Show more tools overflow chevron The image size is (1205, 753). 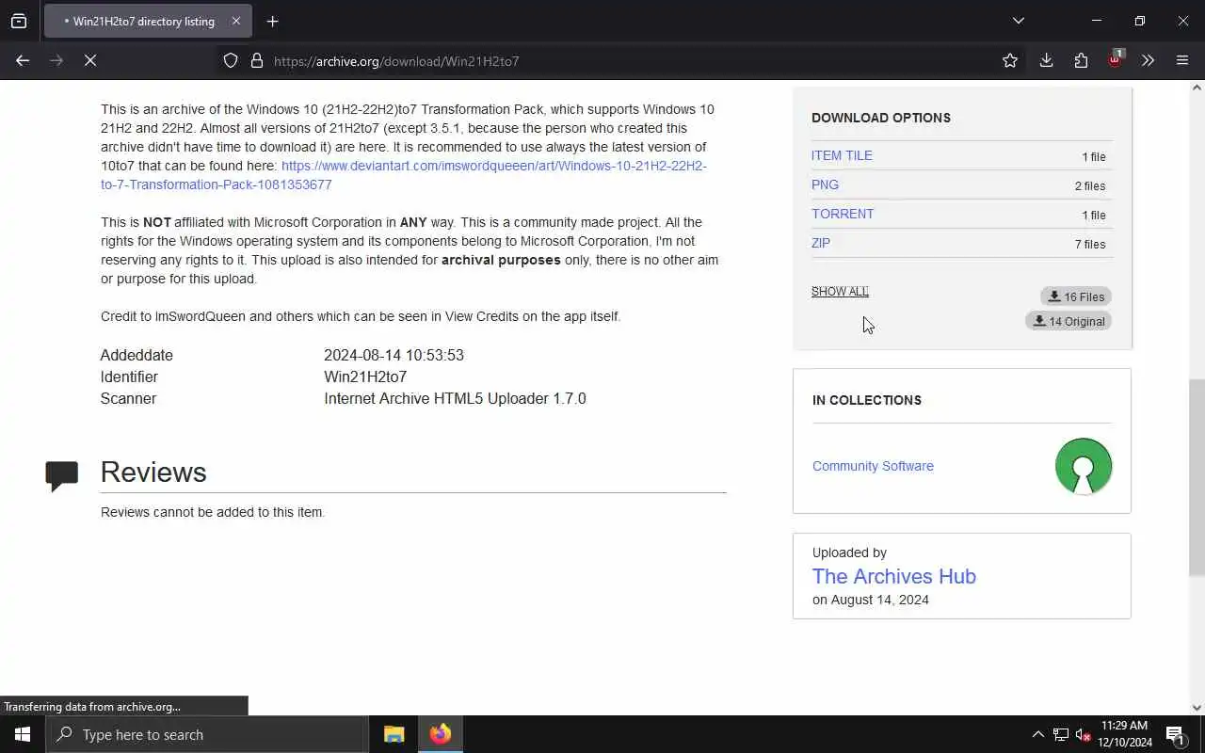1148,60
